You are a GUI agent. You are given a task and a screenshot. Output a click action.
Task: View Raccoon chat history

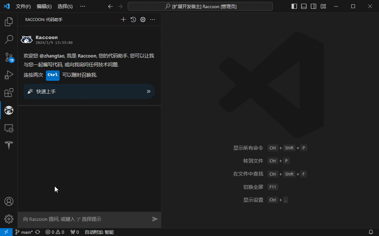tap(133, 20)
